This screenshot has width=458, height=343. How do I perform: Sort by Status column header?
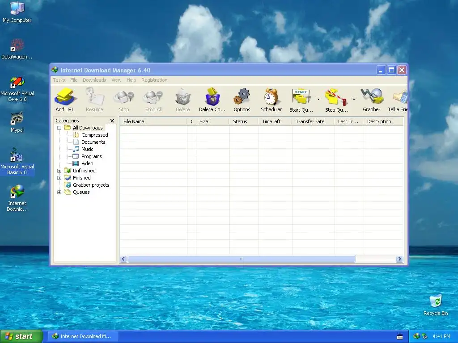pos(244,121)
